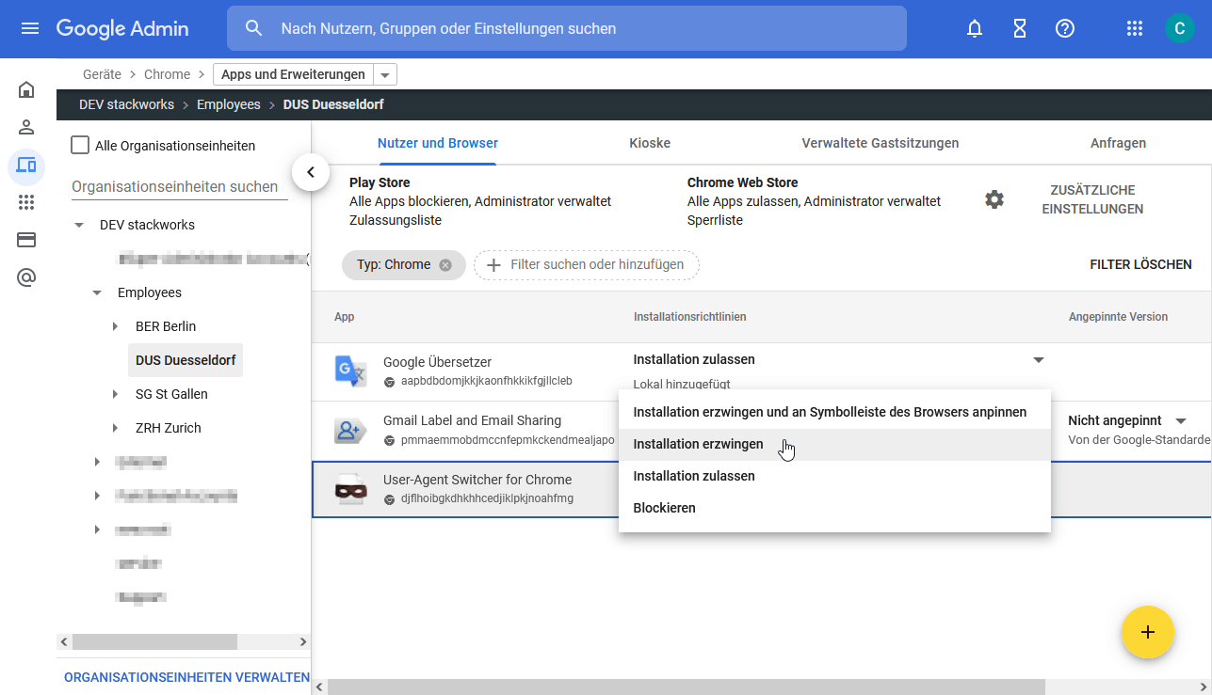
Task: Open additional settings gear icon
Action: click(994, 199)
